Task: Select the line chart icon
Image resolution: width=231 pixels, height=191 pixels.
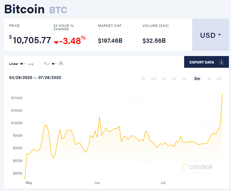Action: 47,64
